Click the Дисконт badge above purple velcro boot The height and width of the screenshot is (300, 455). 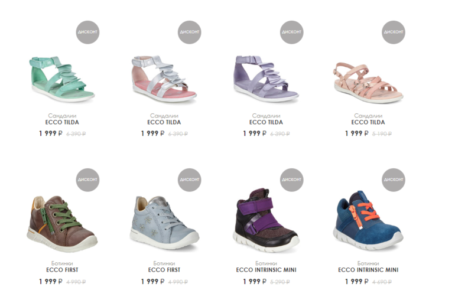[x=292, y=180]
